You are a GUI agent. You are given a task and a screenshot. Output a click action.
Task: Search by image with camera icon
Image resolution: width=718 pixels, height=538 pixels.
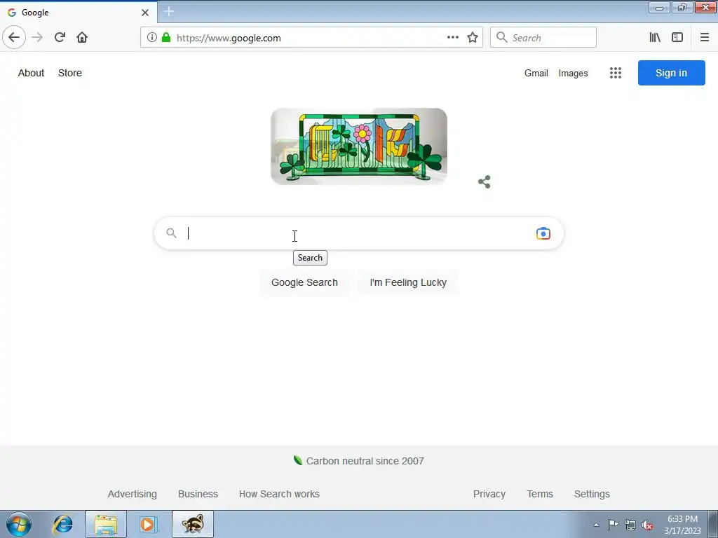(543, 233)
